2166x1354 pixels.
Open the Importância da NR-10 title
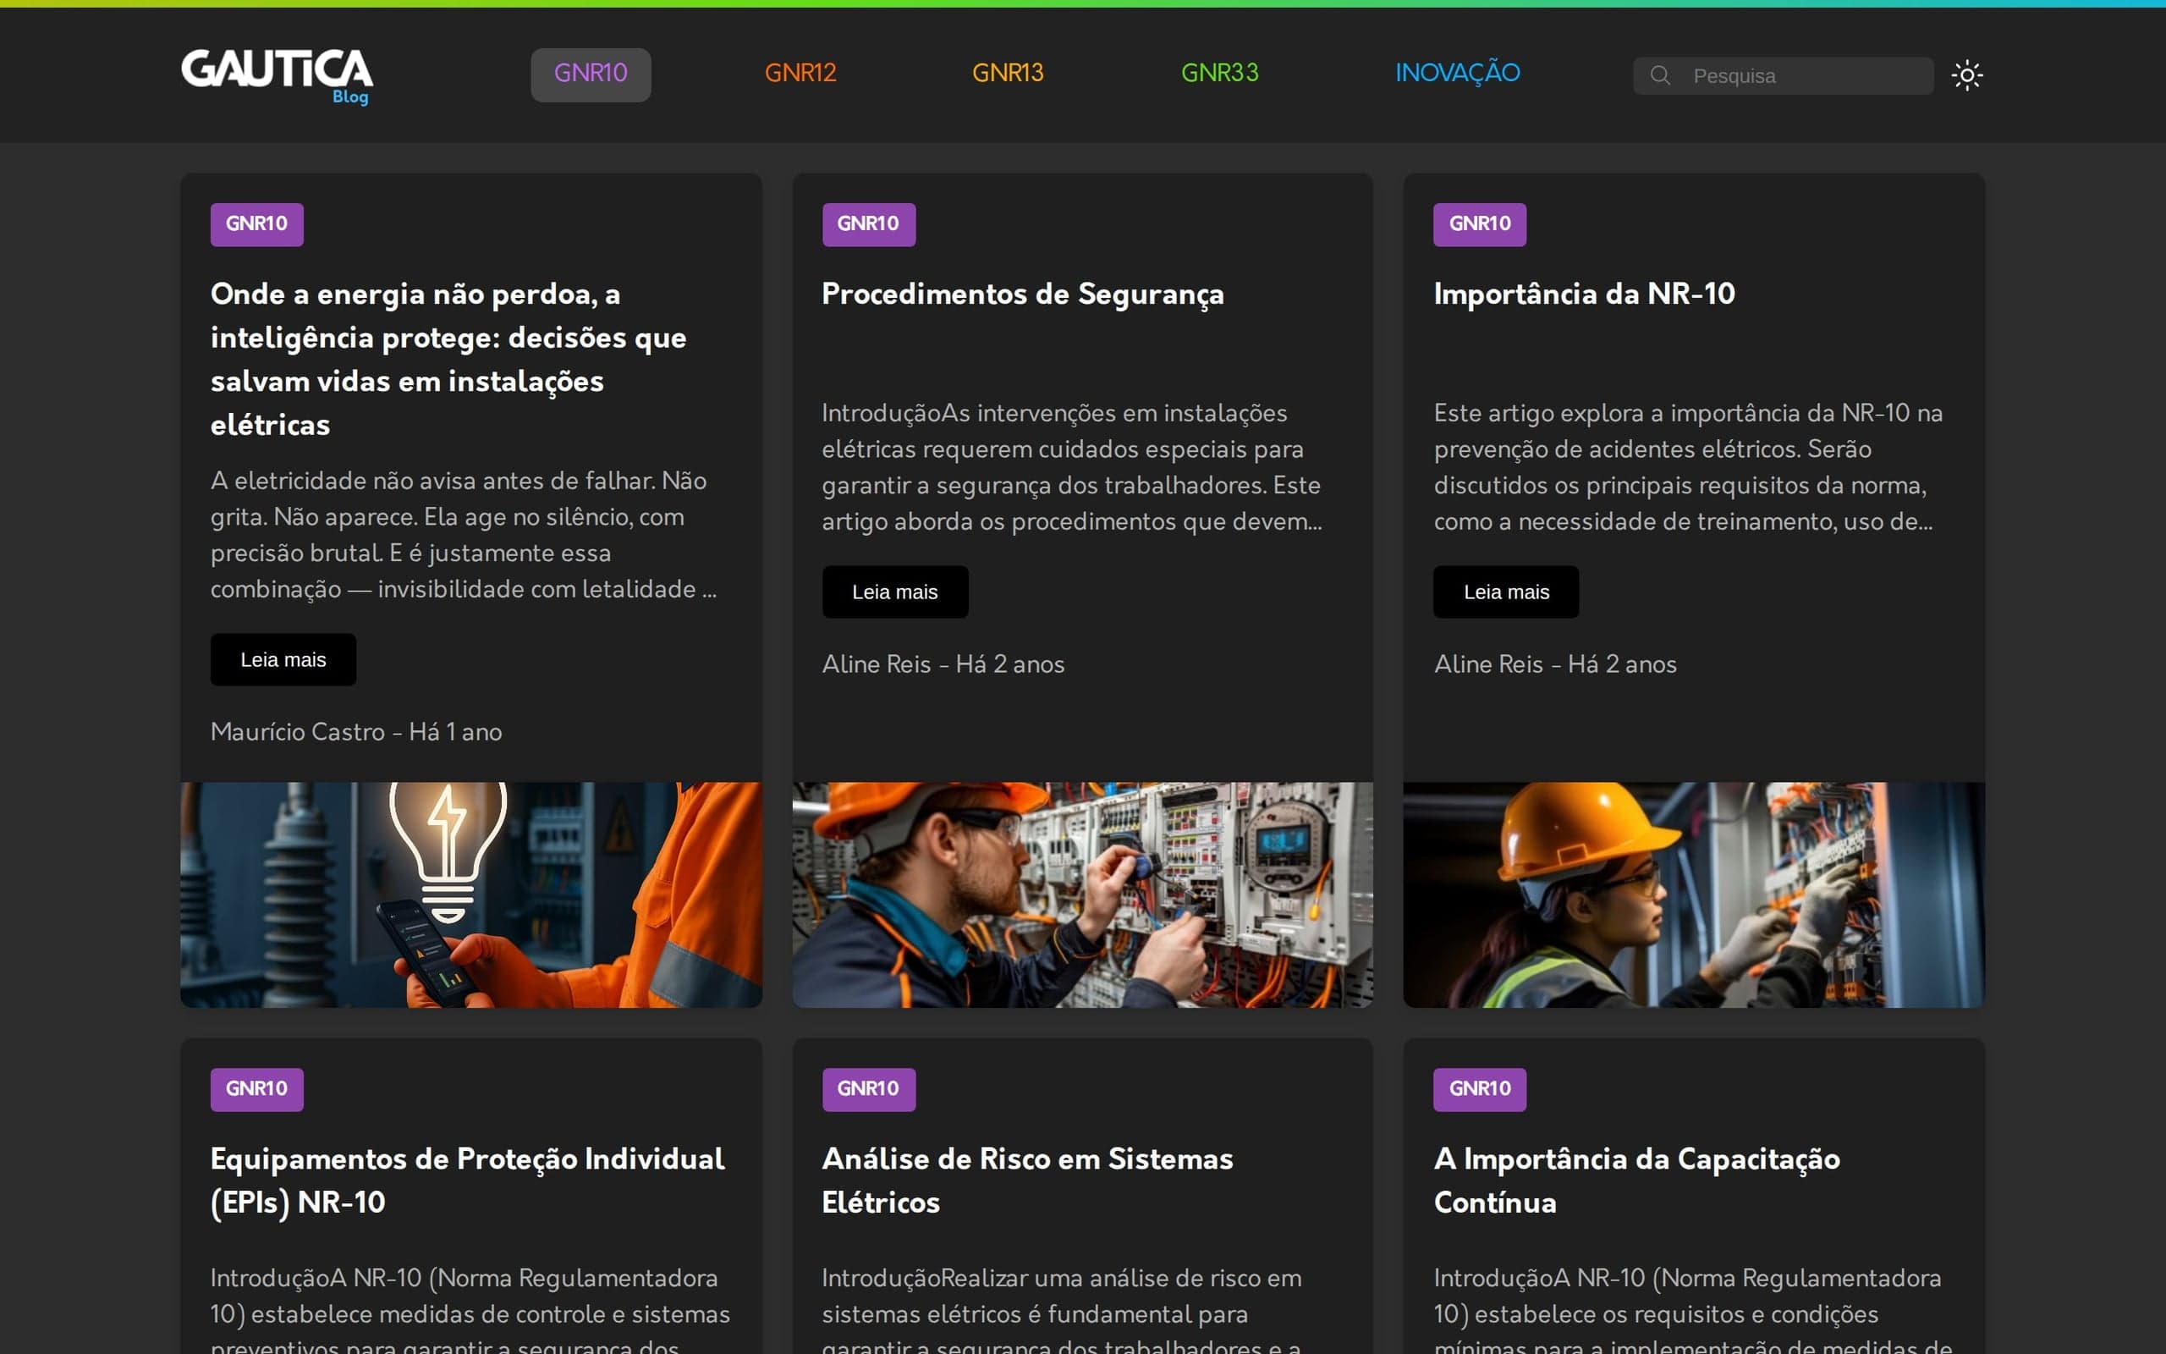(x=1584, y=294)
